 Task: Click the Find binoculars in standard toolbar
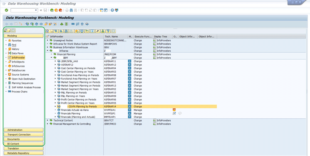71,10
